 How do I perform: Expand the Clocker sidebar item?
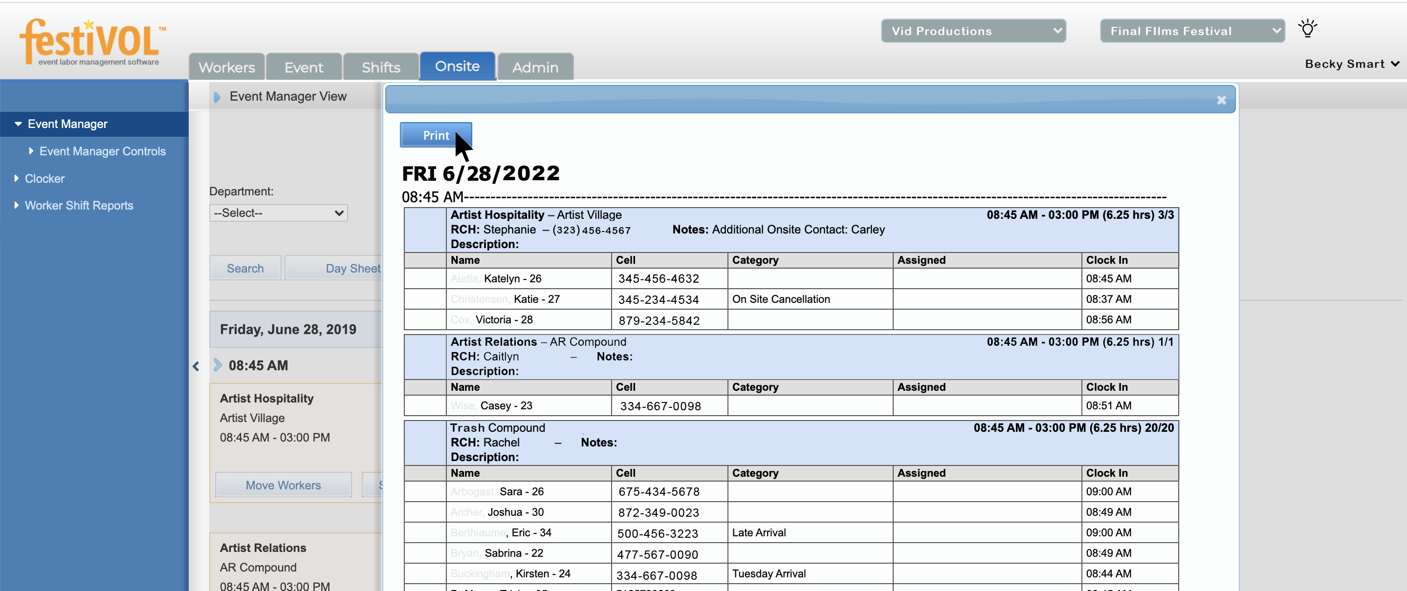pyautogui.click(x=17, y=178)
